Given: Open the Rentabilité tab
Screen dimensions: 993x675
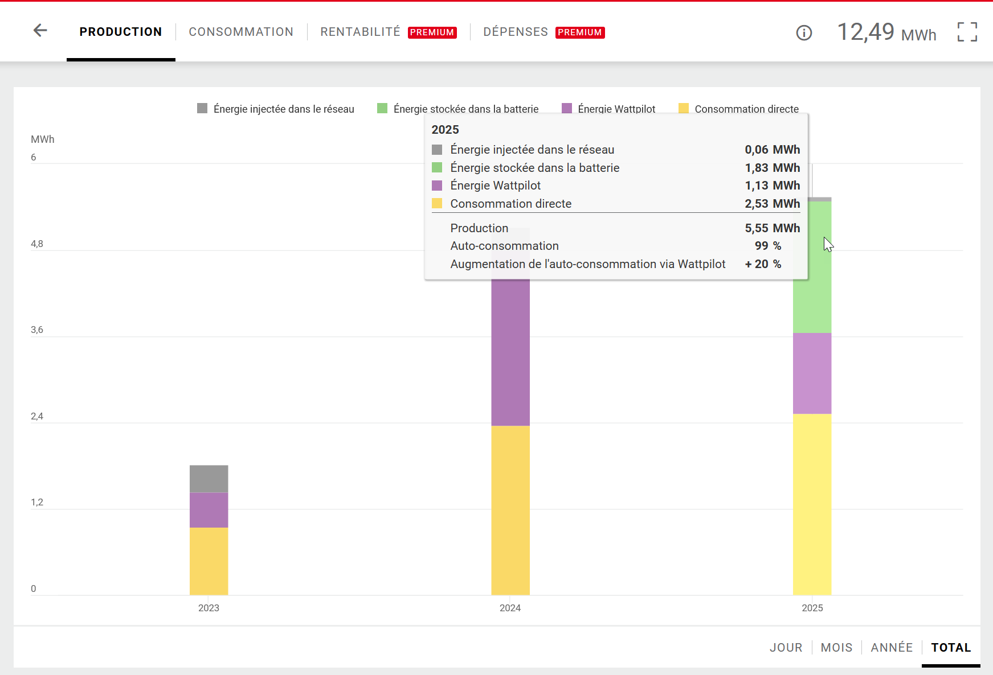Looking at the screenshot, I should point(360,32).
